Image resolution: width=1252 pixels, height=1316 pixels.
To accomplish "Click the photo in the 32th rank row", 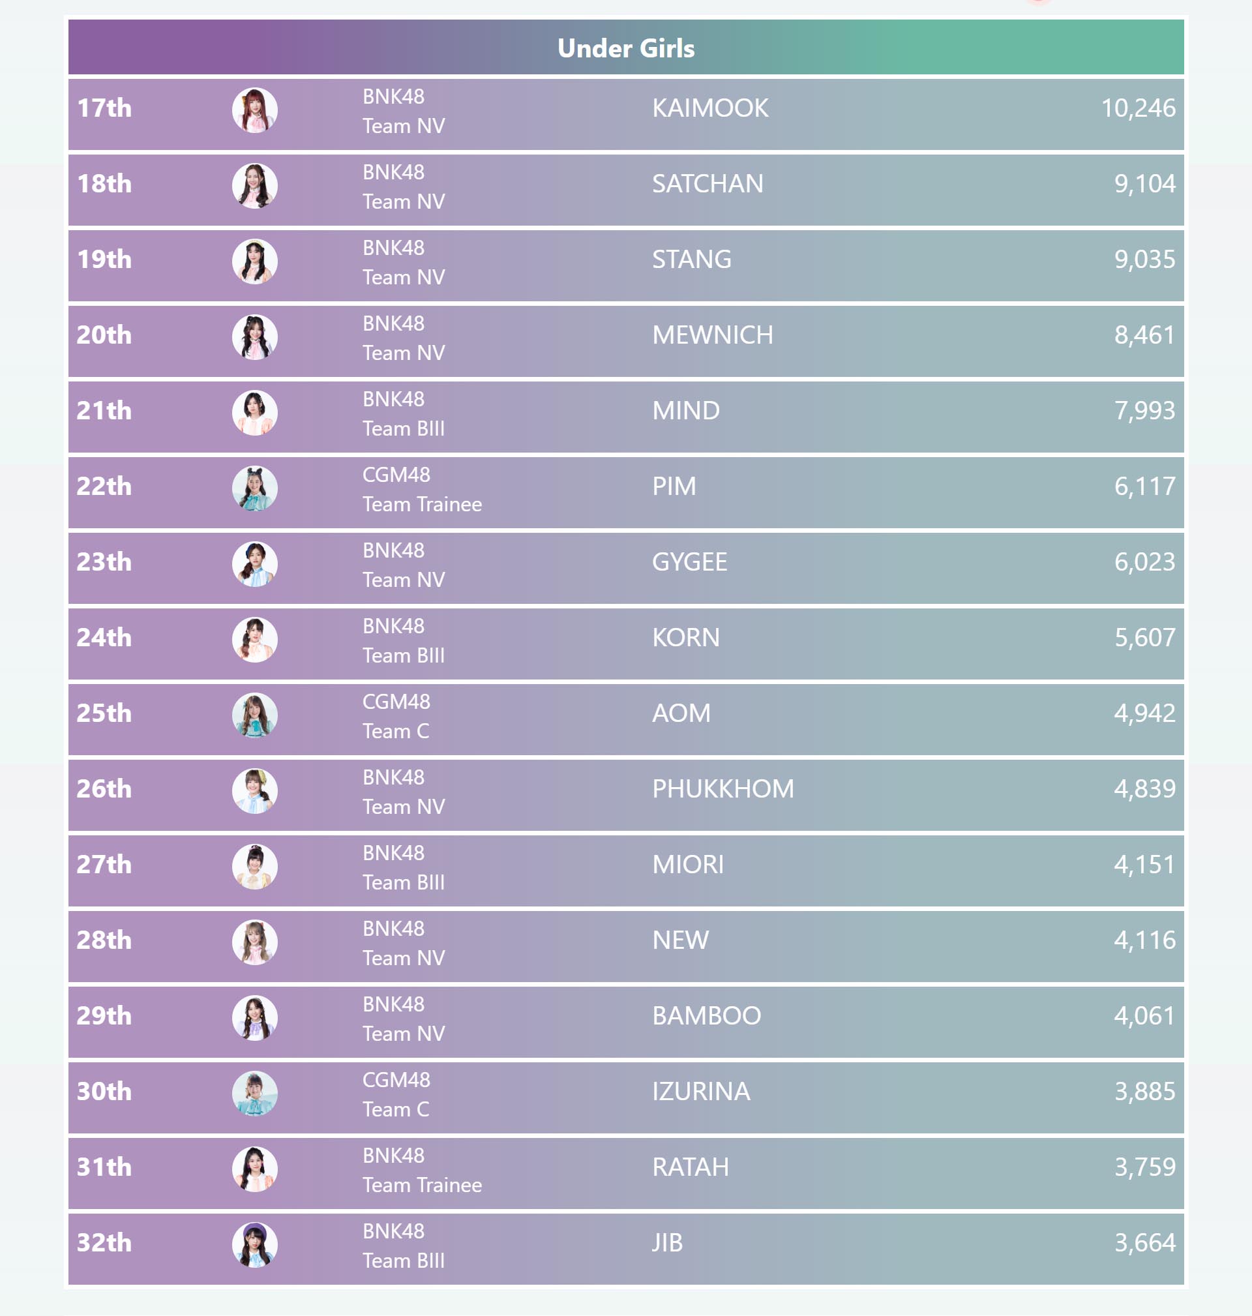I will coord(254,1245).
